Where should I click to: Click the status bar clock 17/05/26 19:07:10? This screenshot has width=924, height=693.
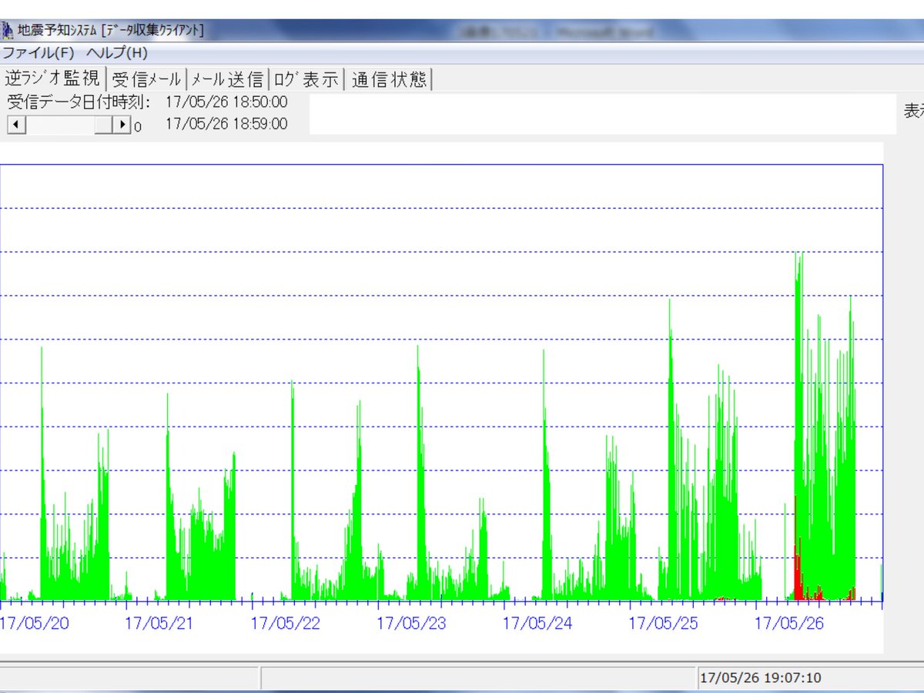(x=760, y=678)
